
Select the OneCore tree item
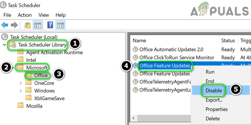pos(44,83)
